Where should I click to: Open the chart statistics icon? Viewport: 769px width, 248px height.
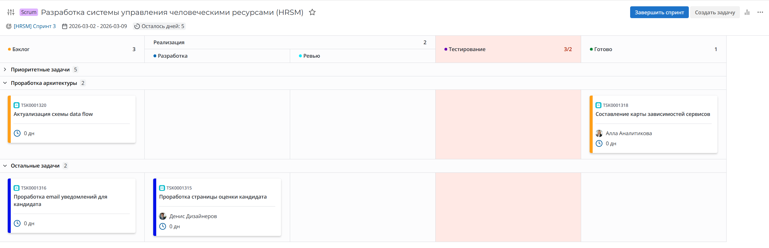coord(747,12)
